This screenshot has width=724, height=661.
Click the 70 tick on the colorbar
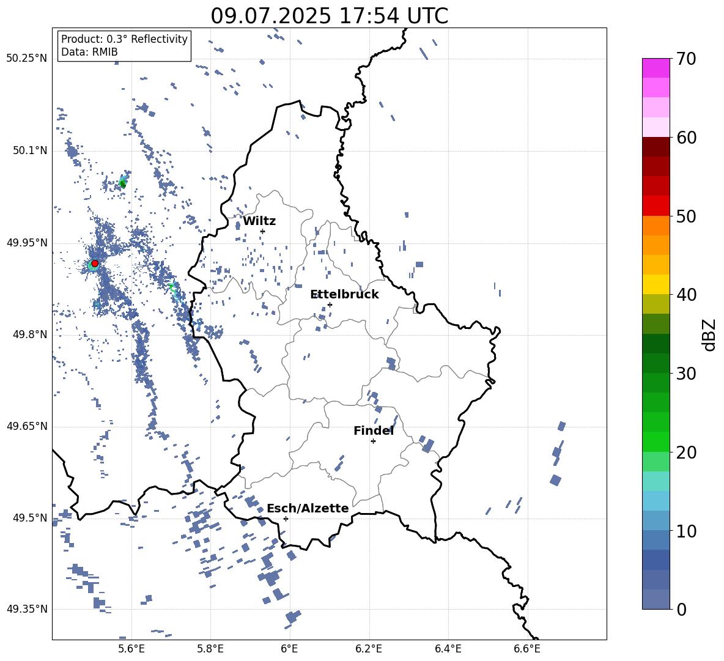coord(685,59)
